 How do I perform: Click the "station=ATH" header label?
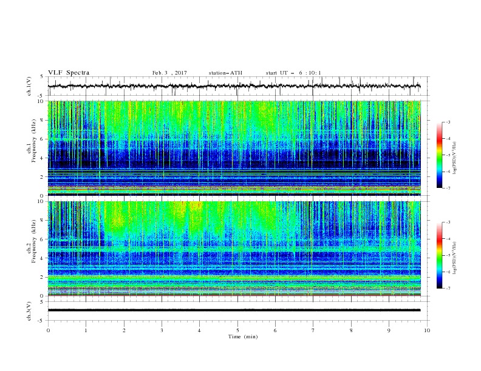tap(225, 73)
